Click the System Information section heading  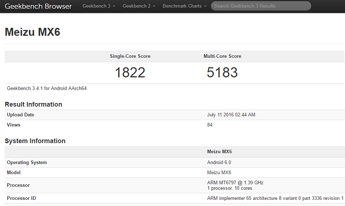35,141
